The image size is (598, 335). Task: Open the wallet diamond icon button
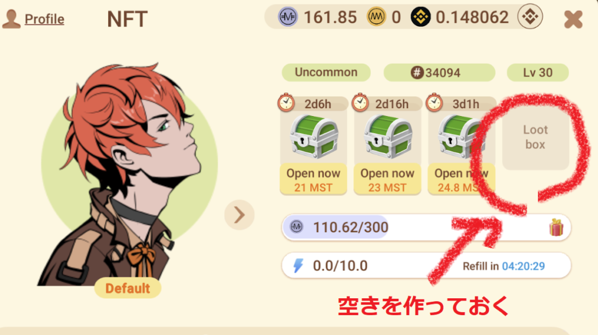click(x=530, y=16)
